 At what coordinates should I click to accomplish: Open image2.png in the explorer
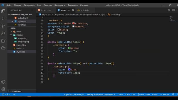[x=23, y=42]
